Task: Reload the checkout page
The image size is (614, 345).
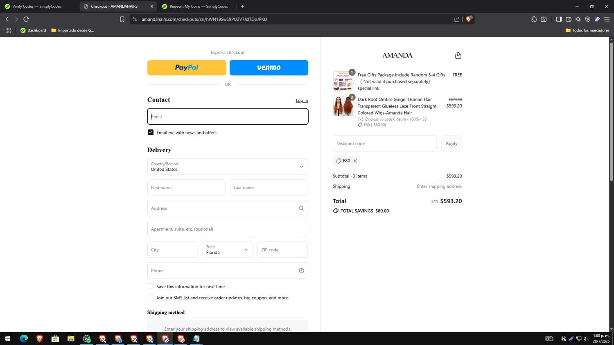Action: [26, 19]
